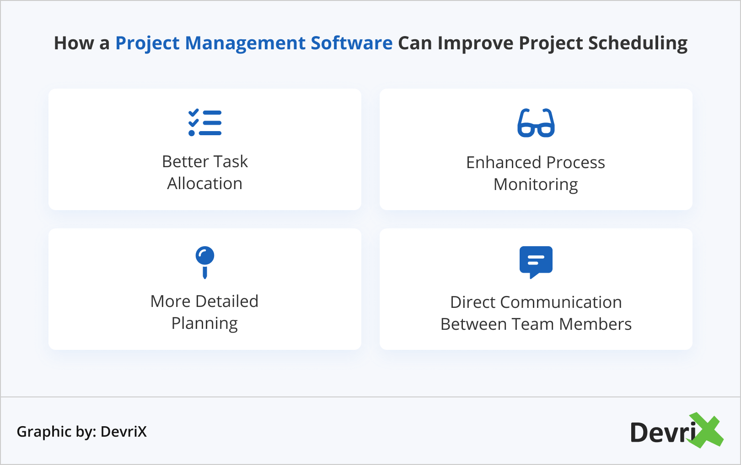Select the blue "Project Management Software" title text

coord(253,43)
